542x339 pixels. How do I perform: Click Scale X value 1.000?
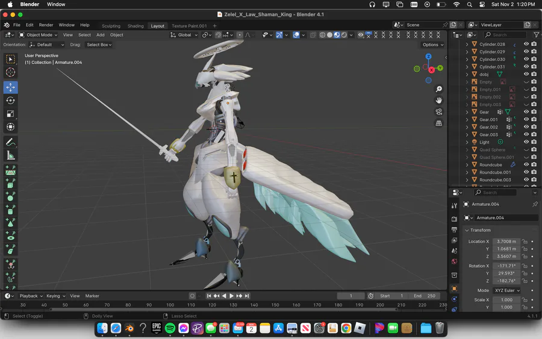pos(506,300)
